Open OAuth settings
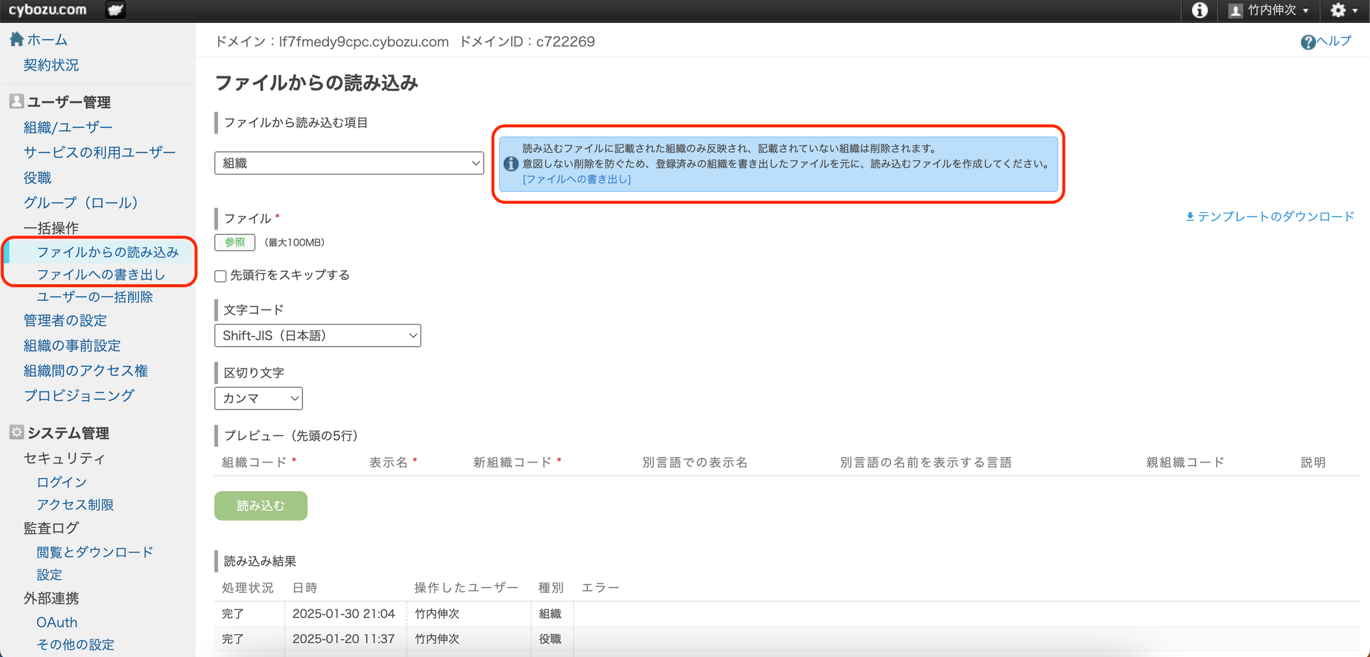Image resolution: width=1370 pixels, height=657 pixels. pos(57,622)
